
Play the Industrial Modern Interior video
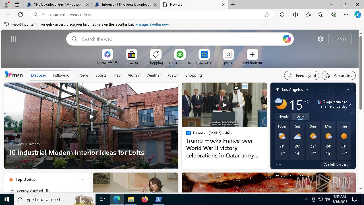pos(91,117)
